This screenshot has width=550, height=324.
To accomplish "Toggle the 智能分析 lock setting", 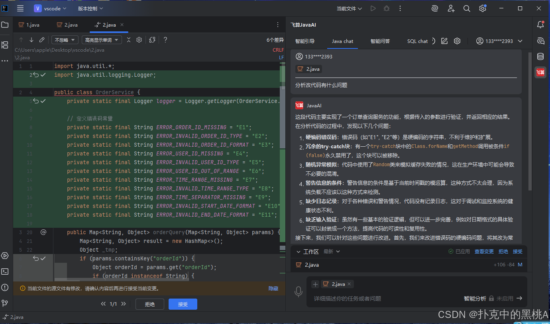I will (x=491, y=298).
